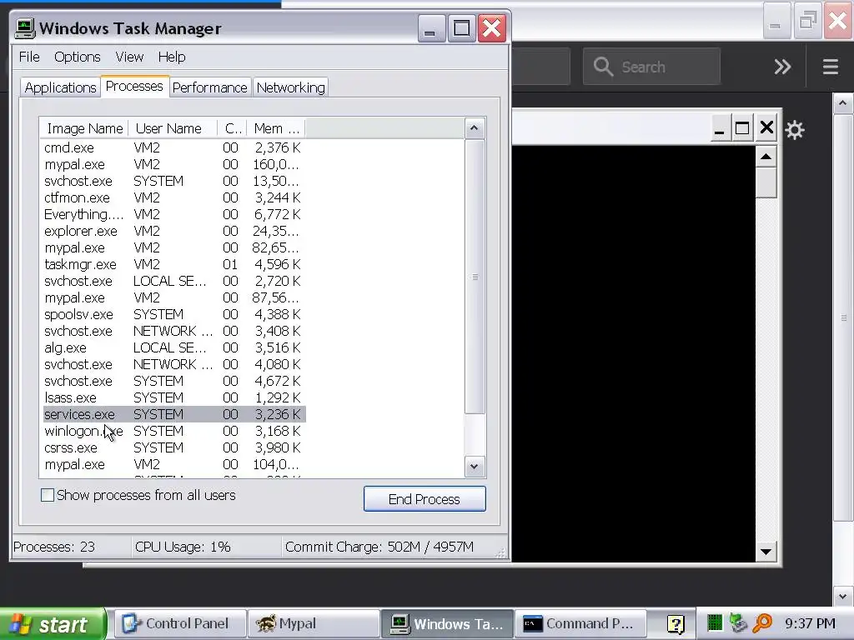Select the Everything process row

(174, 214)
